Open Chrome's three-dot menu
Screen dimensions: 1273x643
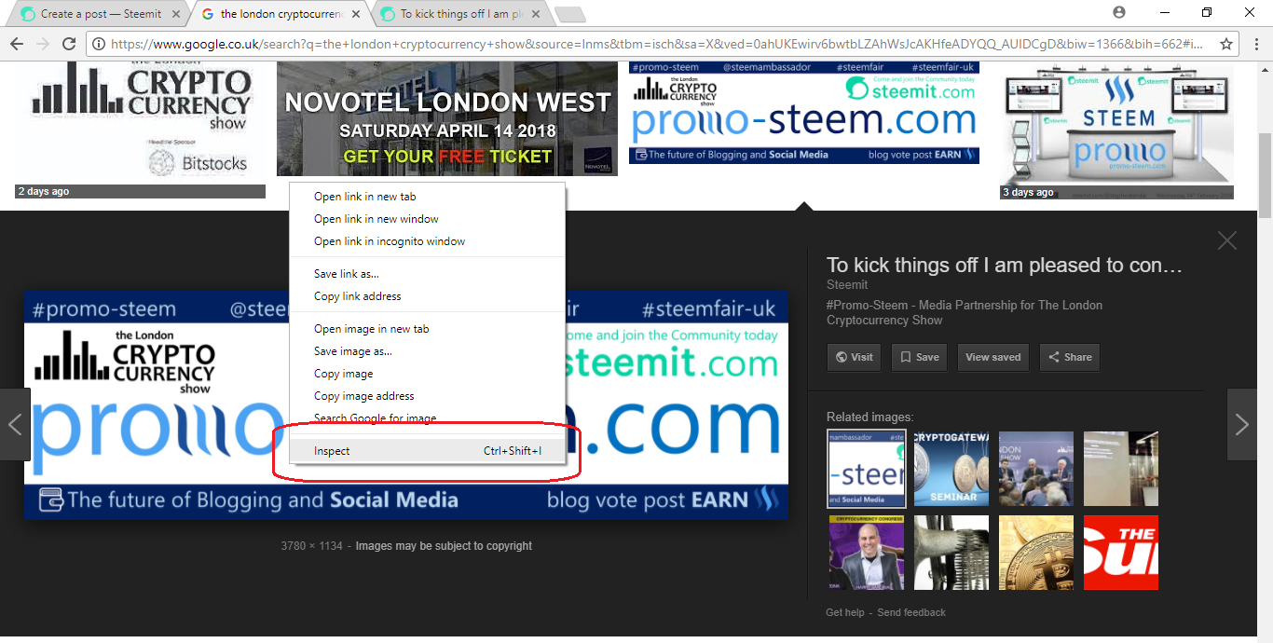coord(1257,44)
